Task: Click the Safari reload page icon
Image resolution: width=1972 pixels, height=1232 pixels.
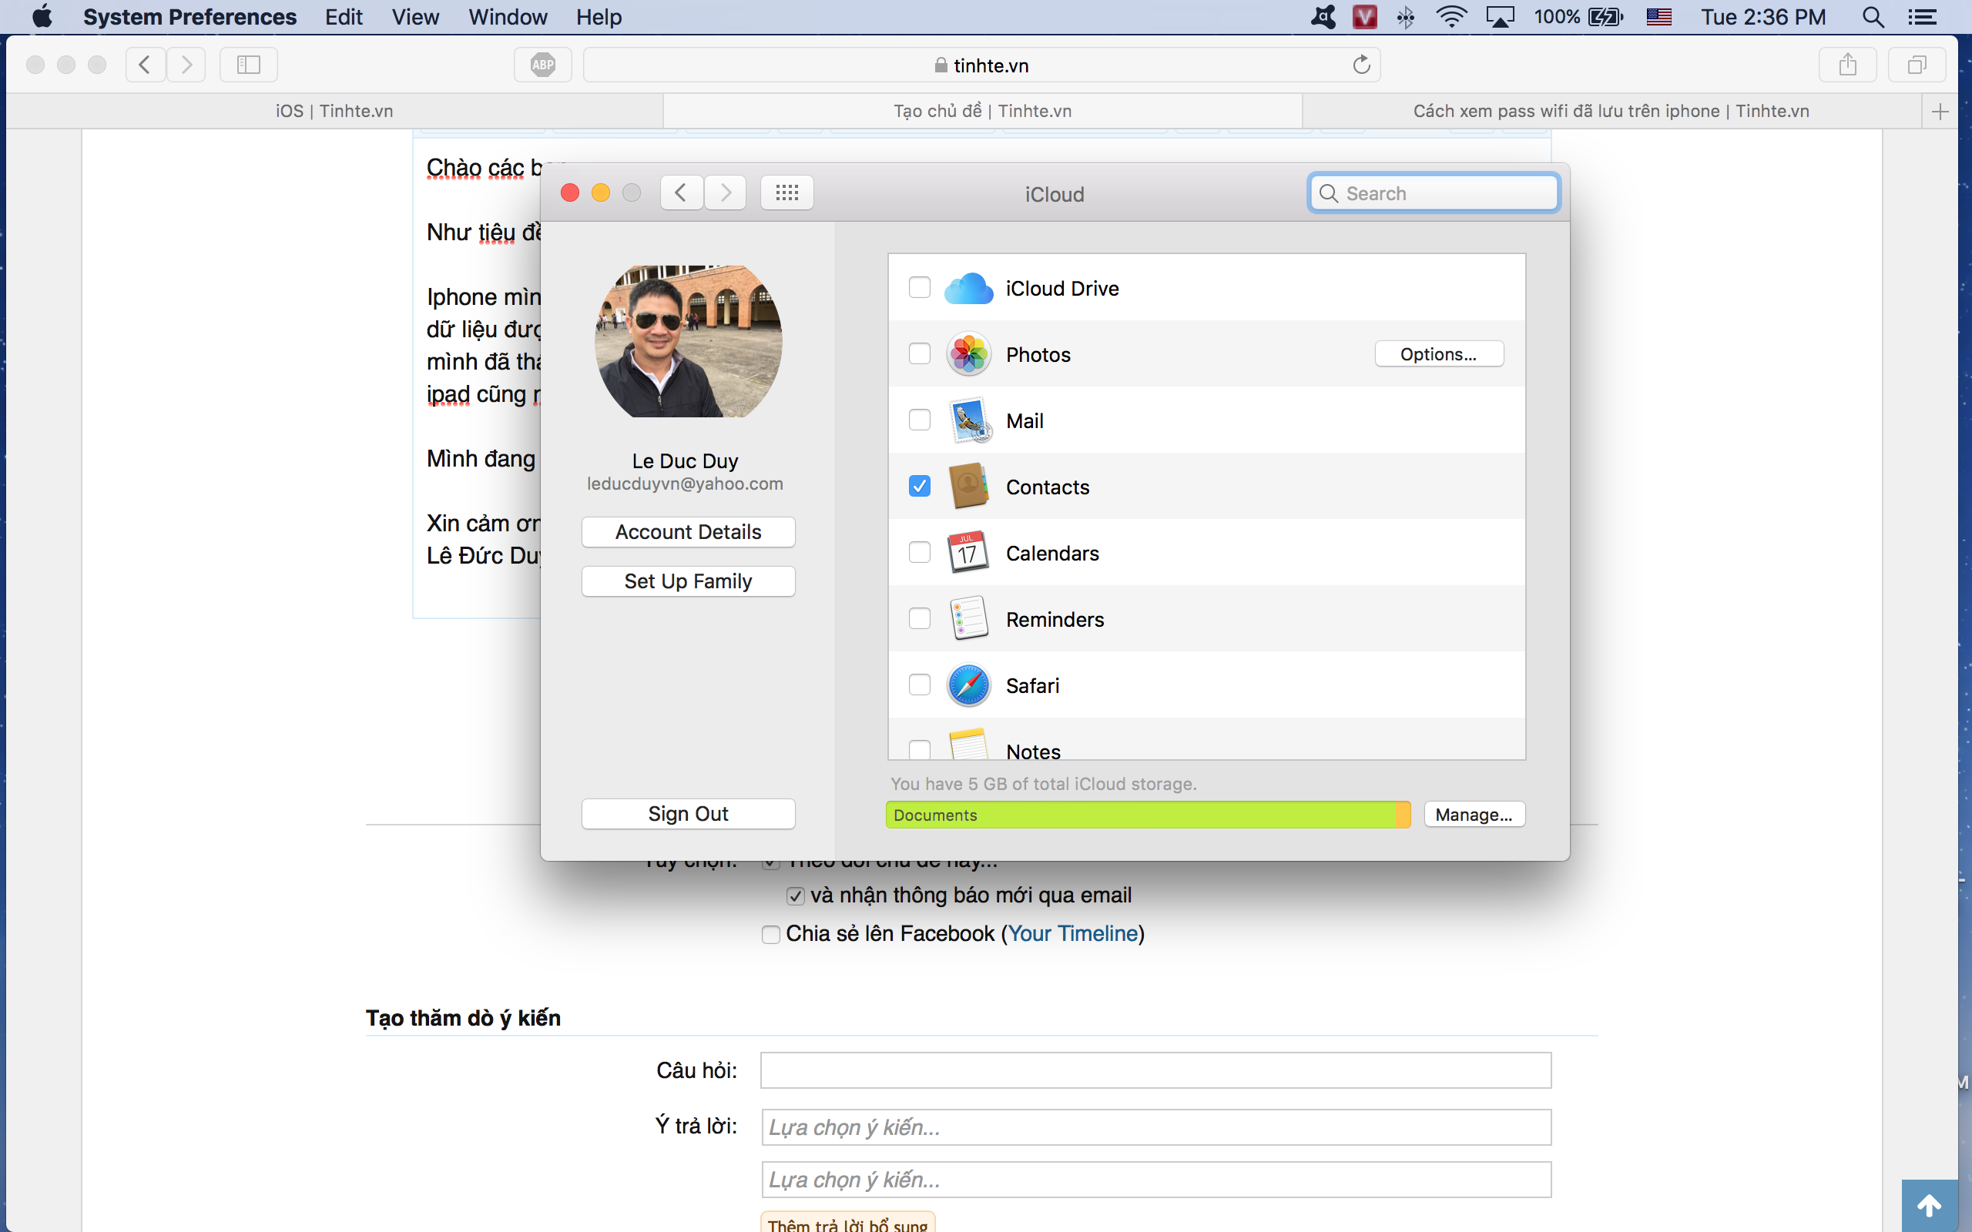Action: click(x=1361, y=65)
